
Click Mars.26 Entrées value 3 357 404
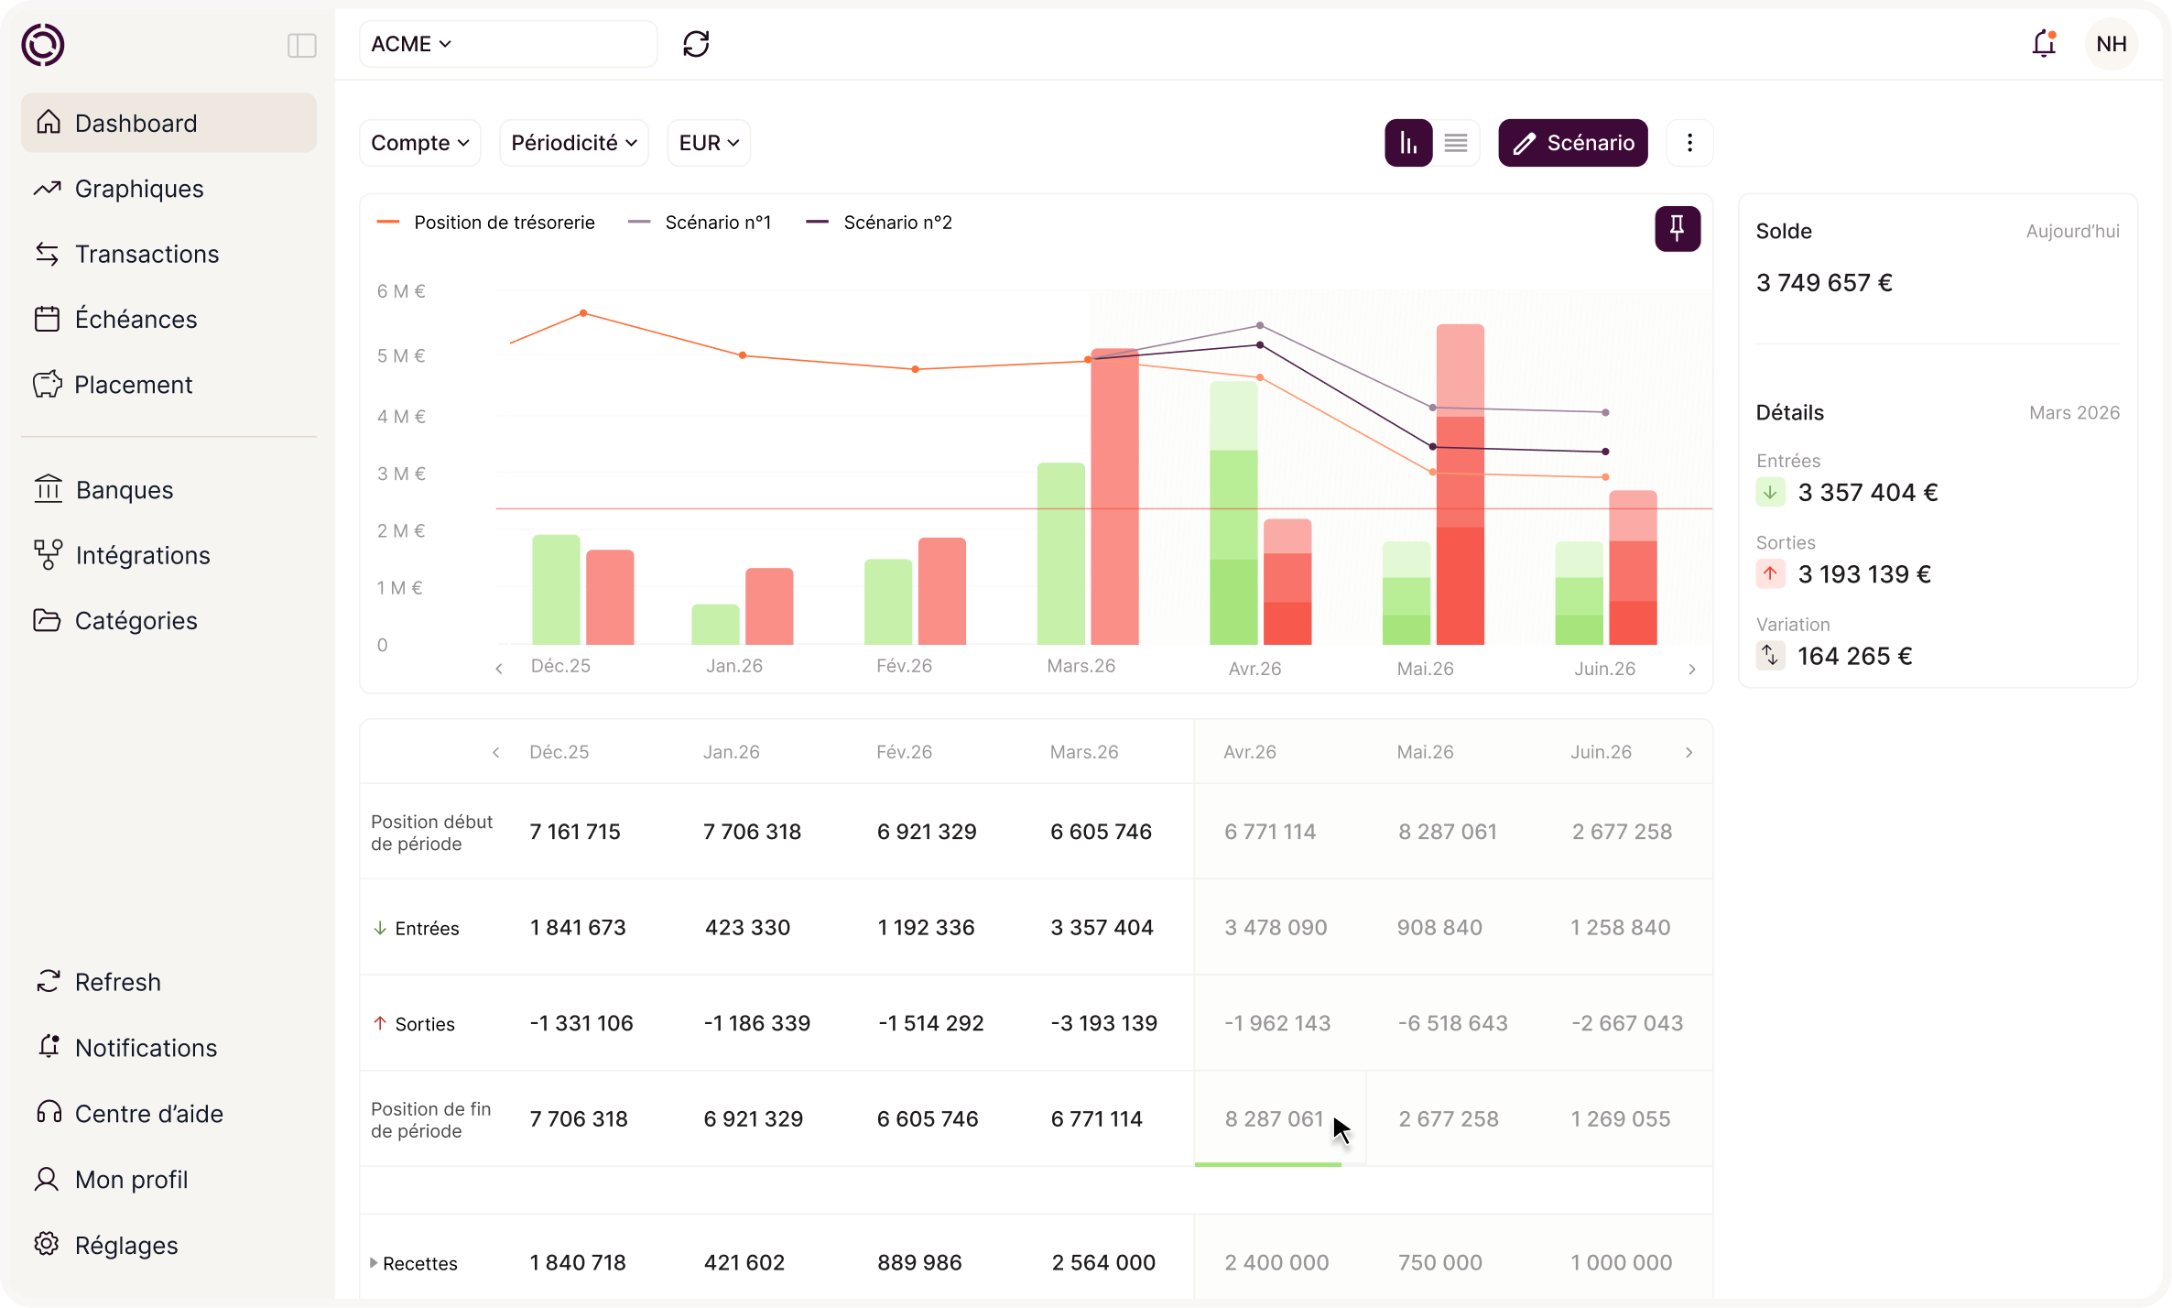pyautogui.click(x=1102, y=927)
